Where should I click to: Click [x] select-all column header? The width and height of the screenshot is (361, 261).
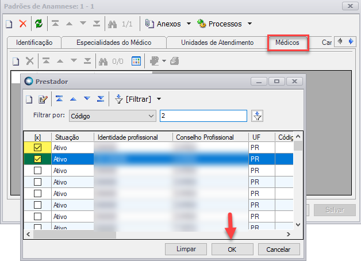[x=37, y=137]
